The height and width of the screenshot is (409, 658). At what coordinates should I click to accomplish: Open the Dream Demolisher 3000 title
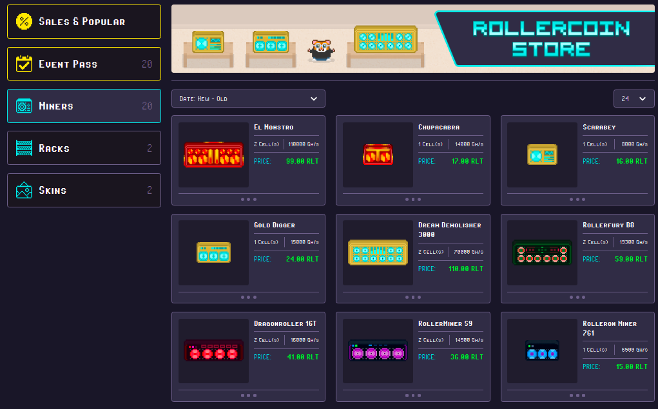point(449,230)
